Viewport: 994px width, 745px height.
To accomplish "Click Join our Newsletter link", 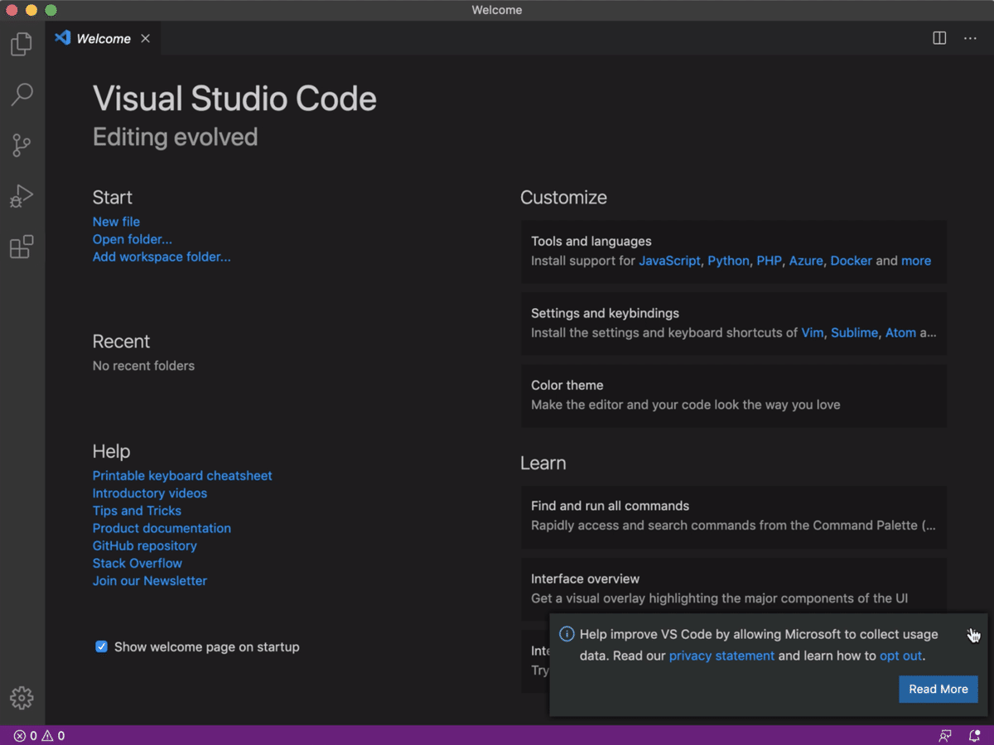I will [150, 581].
